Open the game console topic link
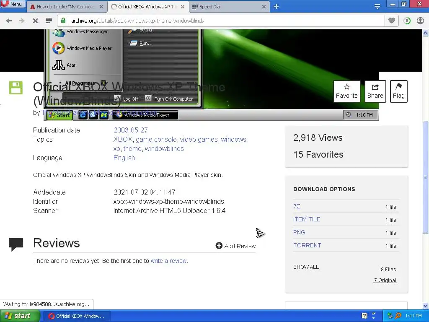The image size is (429, 322). coord(156,139)
